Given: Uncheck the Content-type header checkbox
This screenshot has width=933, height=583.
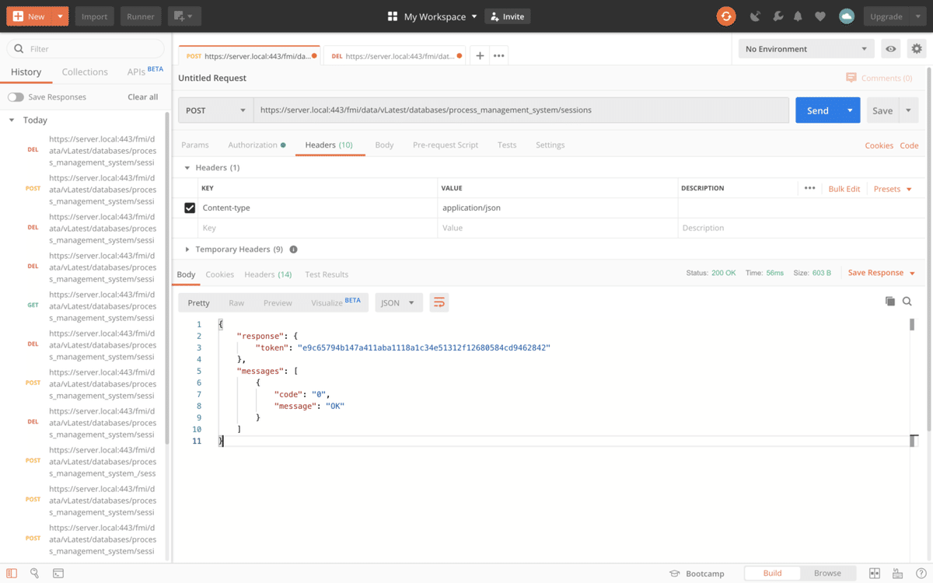Looking at the screenshot, I should pyautogui.click(x=189, y=208).
